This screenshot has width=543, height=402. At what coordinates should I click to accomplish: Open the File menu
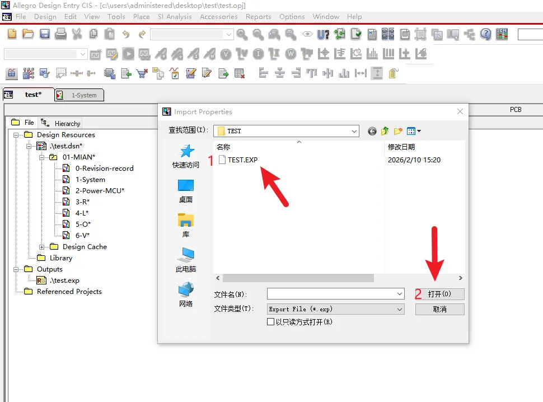click(x=21, y=17)
